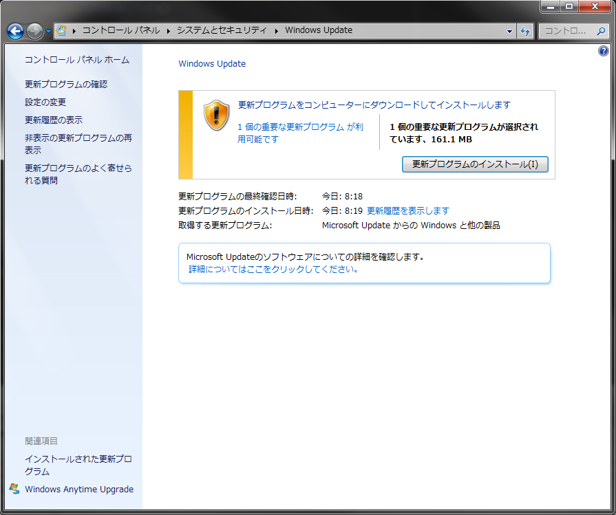
Task: Click the Forward navigation arrow
Action: pyautogui.click(x=34, y=31)
